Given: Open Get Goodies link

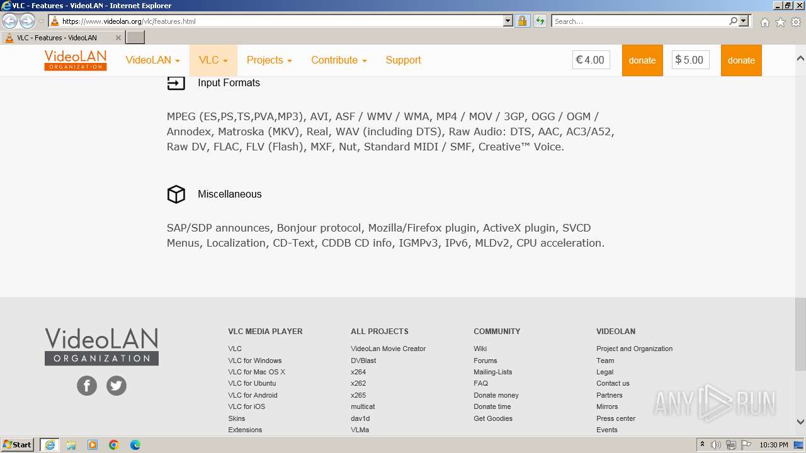Looking at the screenshot, I should (493, 418).
